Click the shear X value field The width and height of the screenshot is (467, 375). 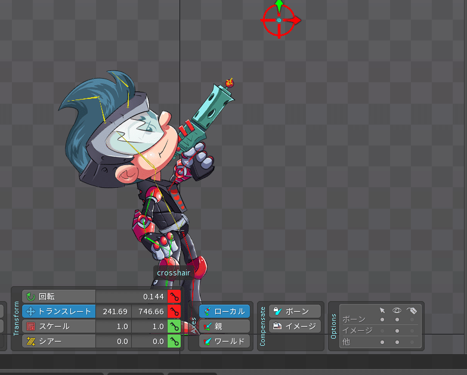pyautogui.click(x=113, y=341)
